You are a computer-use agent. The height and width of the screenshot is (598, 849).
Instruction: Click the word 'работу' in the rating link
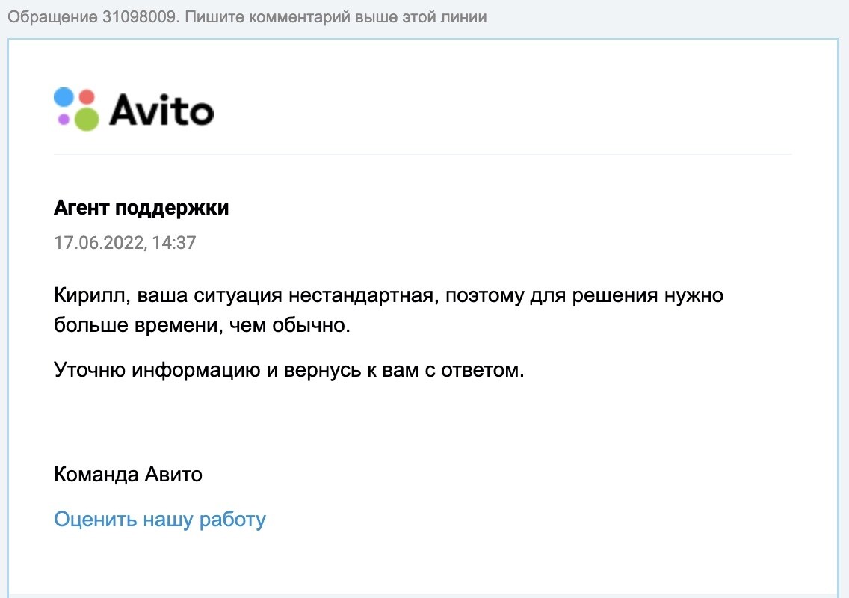233,519
